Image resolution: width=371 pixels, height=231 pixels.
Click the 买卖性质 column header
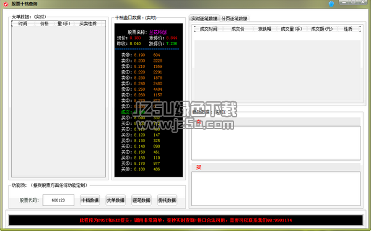(x=88, y=23)
